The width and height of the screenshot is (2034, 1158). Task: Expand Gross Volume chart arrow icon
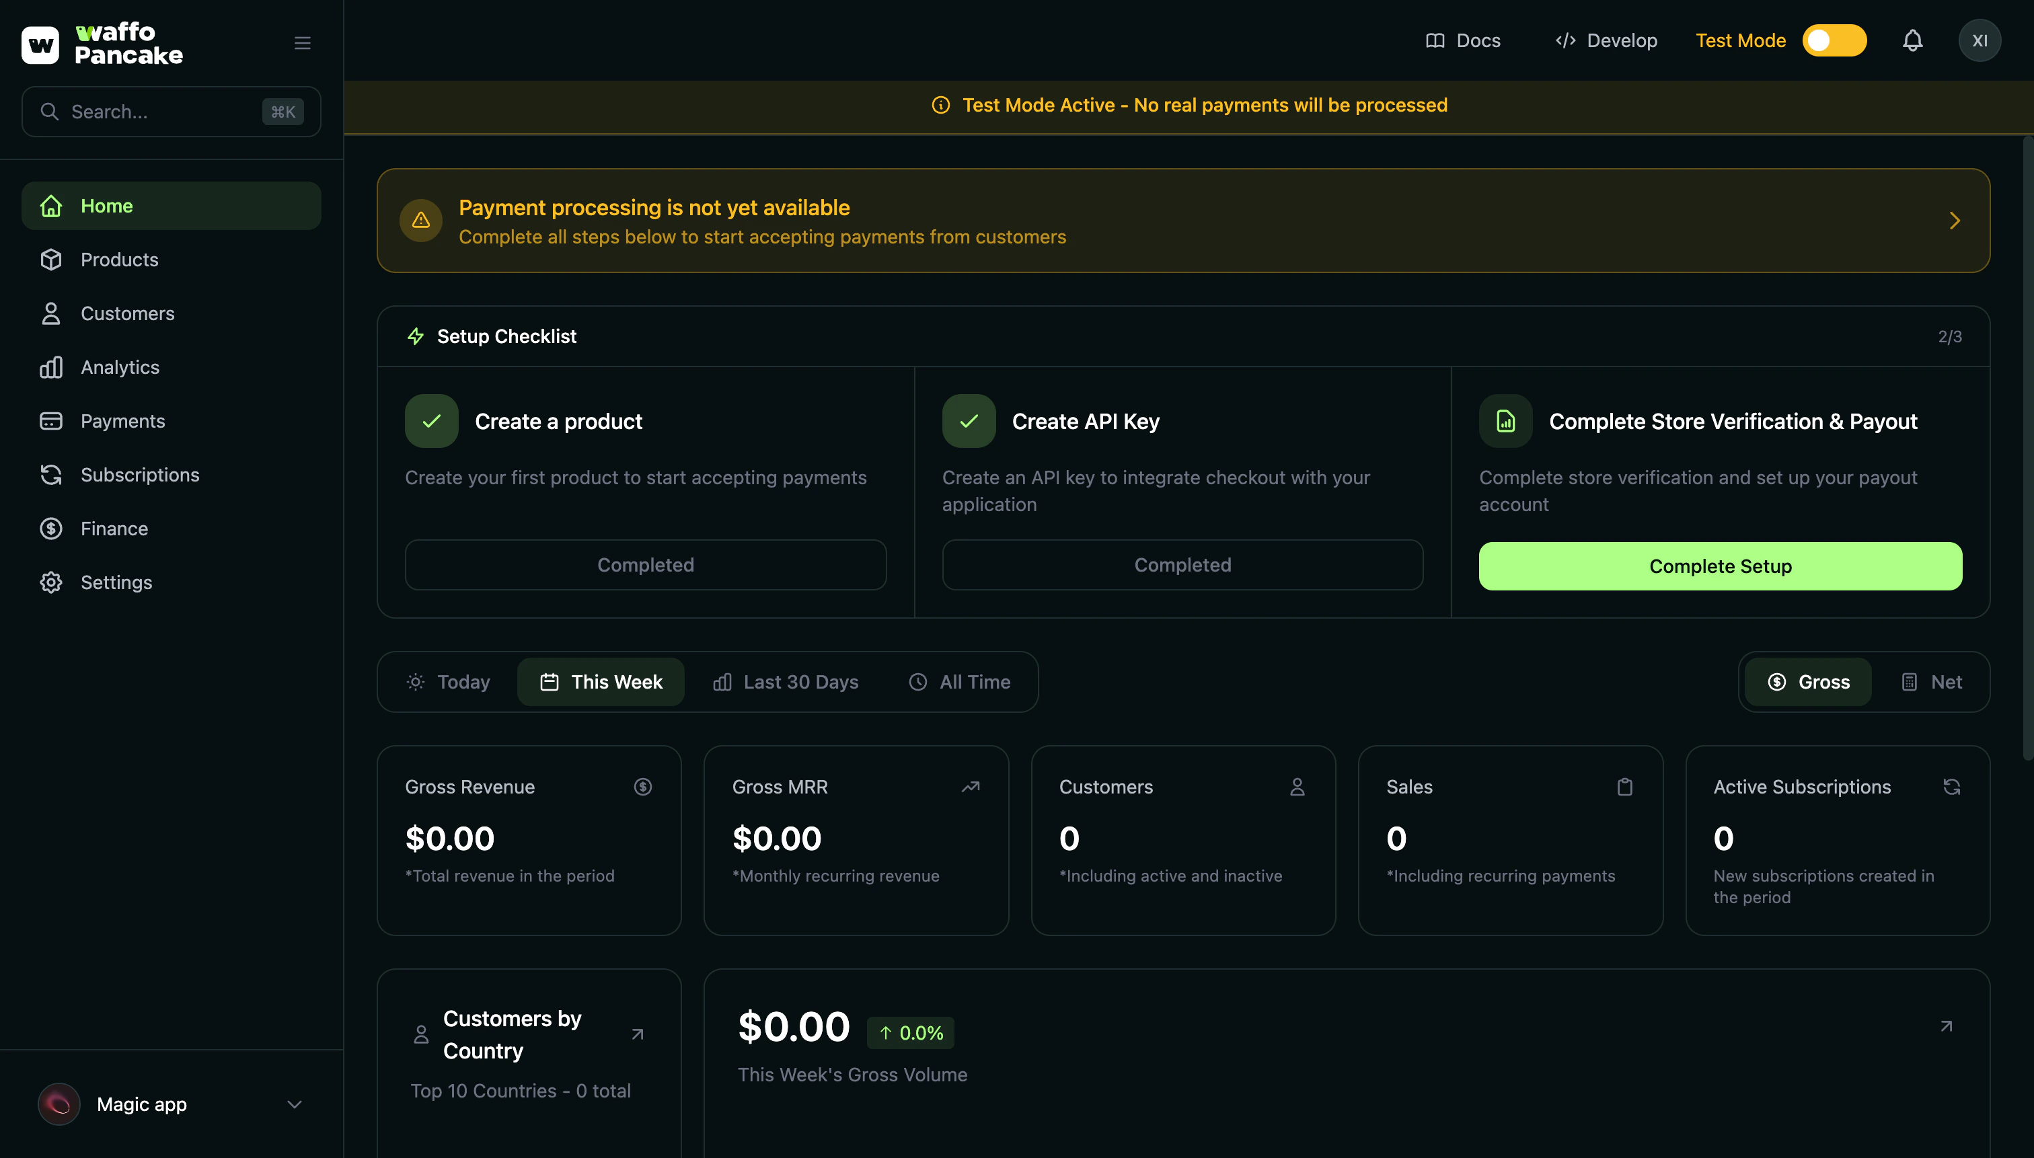pos(1946,1026)
